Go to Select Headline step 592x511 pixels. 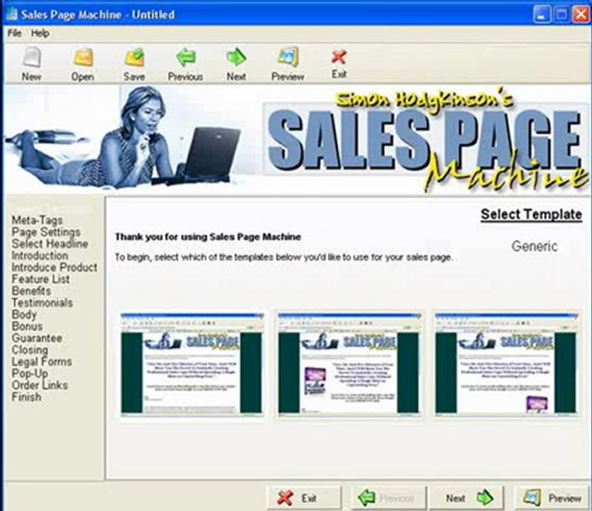pyautogui.click(x=50, y=243)
